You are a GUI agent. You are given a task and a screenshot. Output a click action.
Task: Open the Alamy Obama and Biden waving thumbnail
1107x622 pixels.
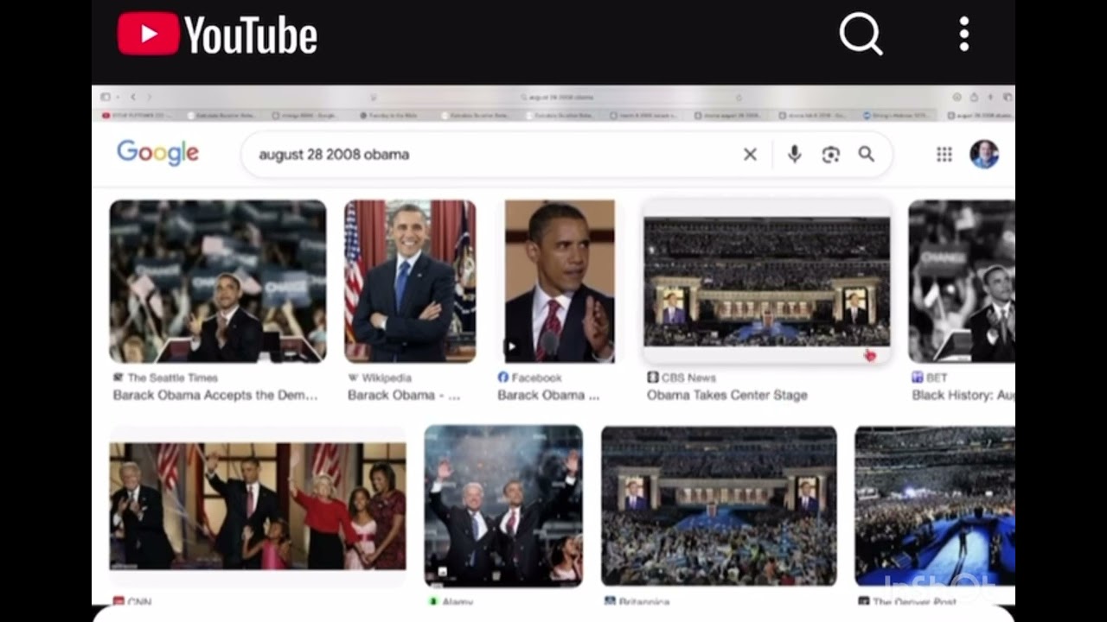[503, 505]
